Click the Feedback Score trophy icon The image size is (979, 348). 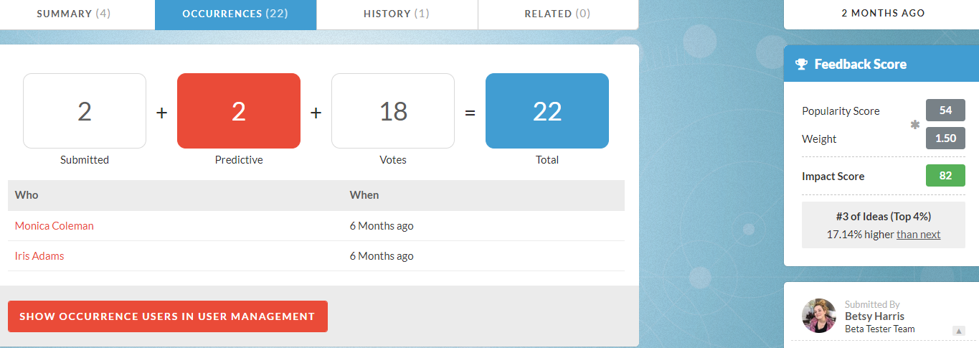coord(801,65)
